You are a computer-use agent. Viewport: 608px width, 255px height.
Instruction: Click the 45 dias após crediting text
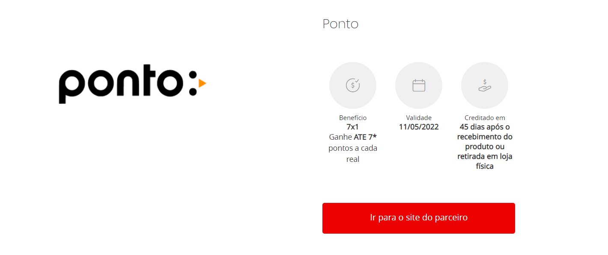pos(485,127)
